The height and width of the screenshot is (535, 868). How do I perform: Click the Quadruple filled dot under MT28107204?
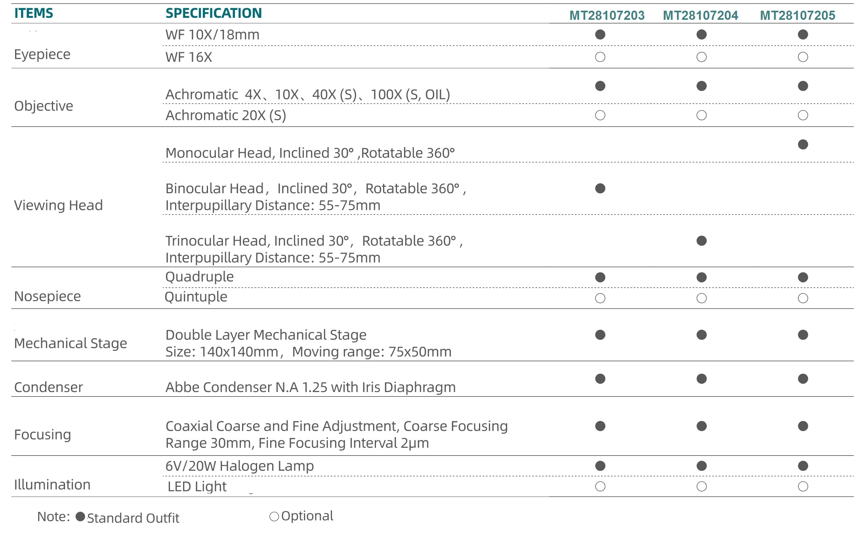(701, 277)
